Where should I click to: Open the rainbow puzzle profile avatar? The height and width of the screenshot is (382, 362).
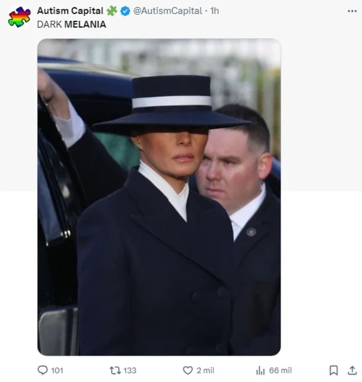point(19,17)
